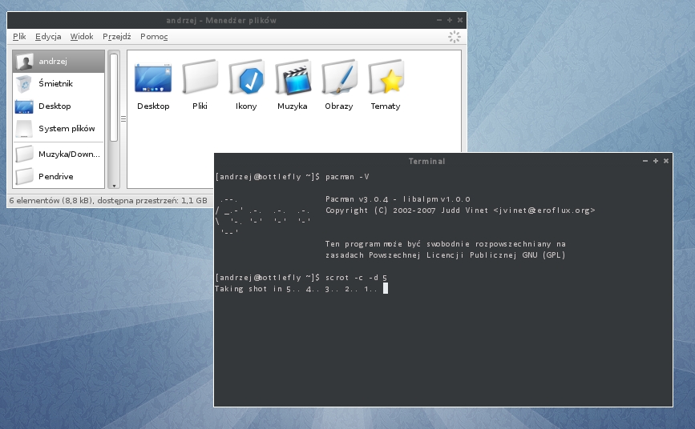
Task: Open the Edycja menu
Action: click(48, 37)
